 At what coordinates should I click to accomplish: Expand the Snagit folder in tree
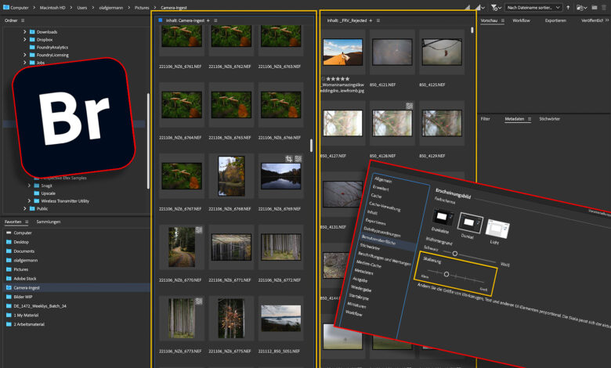[x=29, y=185]
